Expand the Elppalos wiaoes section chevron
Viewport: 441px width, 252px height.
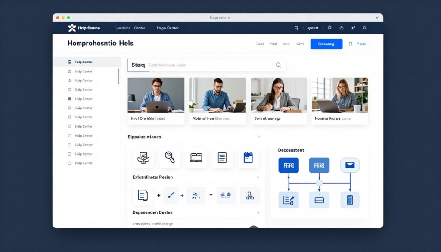tap(259, 137)
